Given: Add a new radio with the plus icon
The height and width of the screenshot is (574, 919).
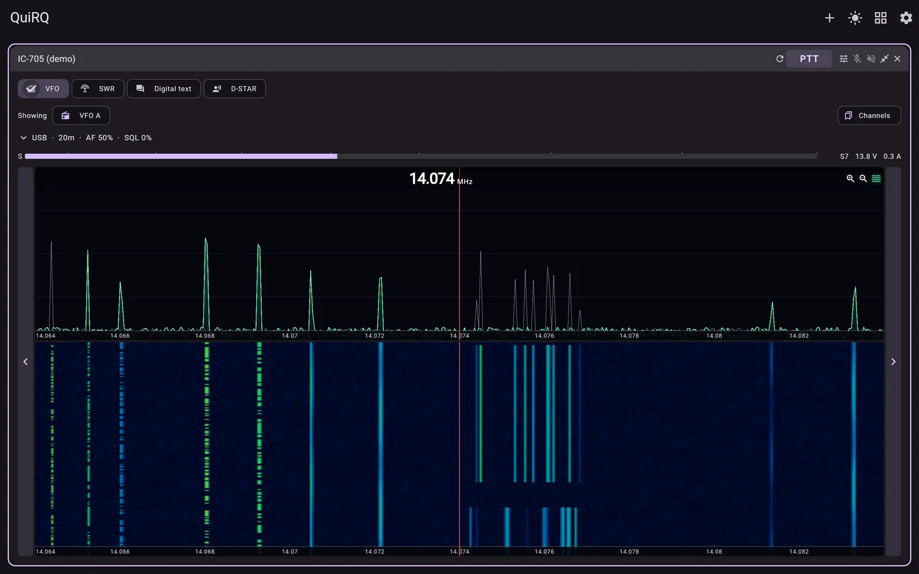Looking at the screenshot, I should pos(829,18).
